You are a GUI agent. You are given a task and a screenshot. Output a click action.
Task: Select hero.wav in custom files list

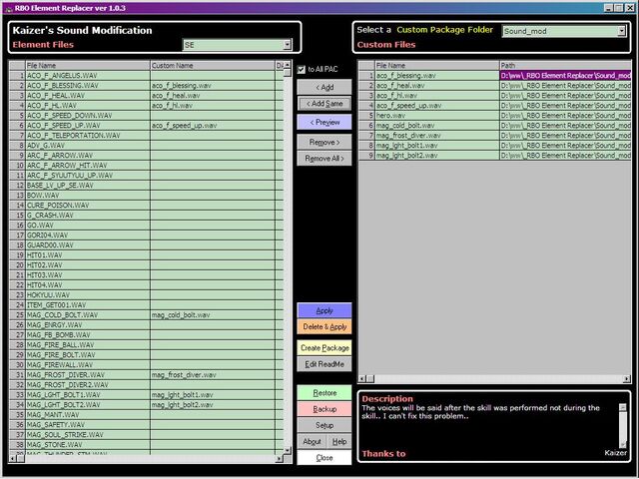click(495, 116)
